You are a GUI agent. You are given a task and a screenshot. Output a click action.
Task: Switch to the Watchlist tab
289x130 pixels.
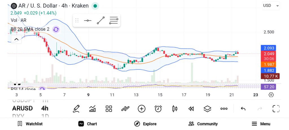click(30, 124)
